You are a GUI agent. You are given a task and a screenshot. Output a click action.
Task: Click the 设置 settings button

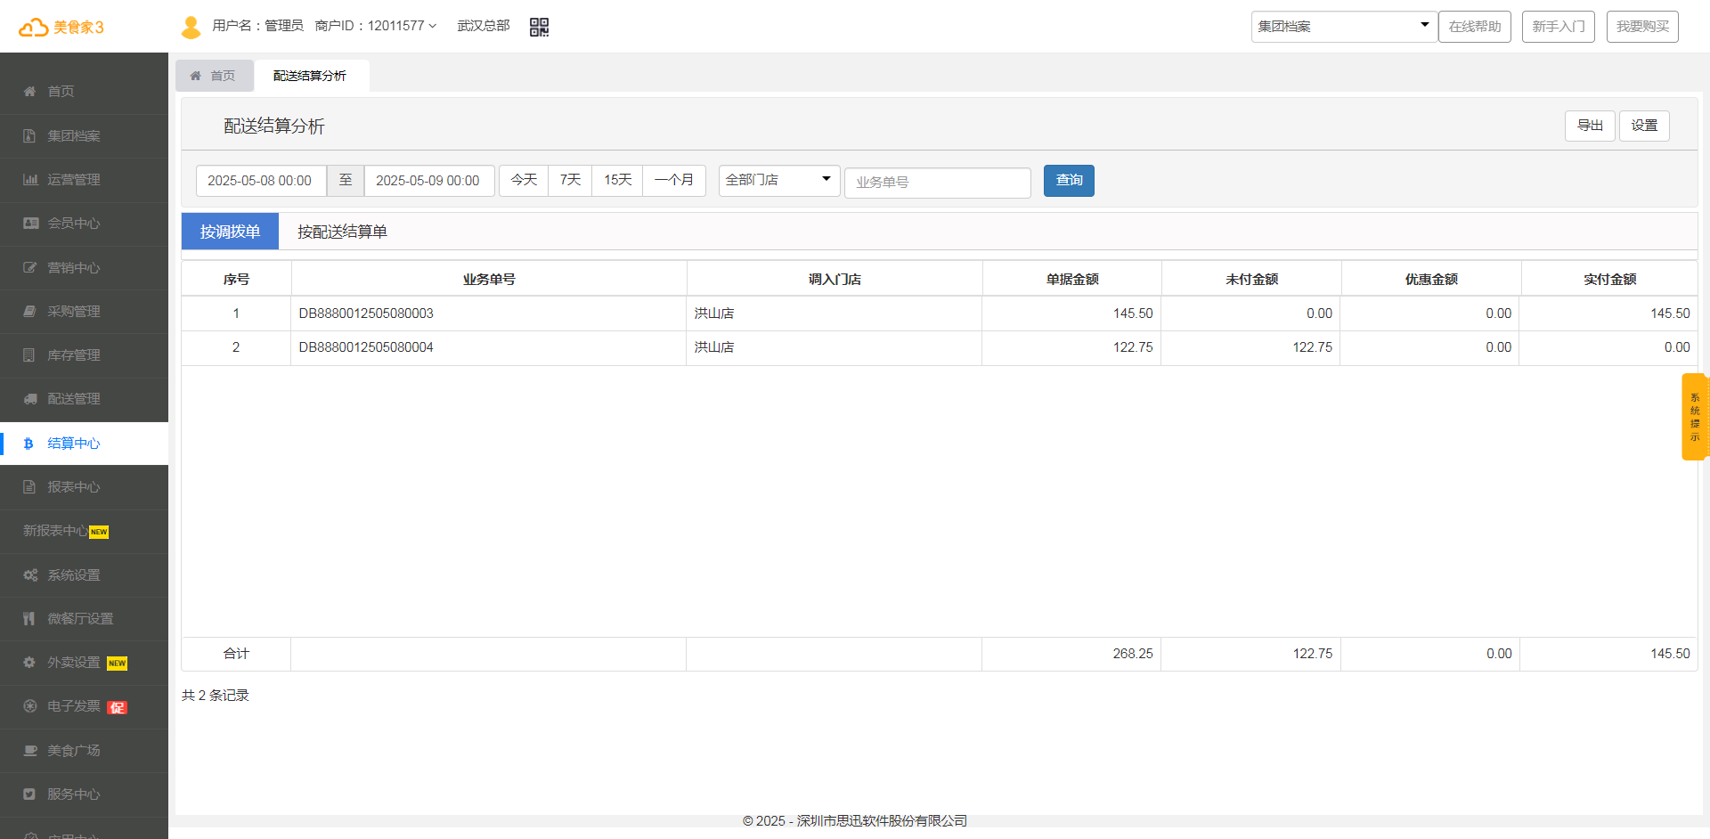point(1644,126)
